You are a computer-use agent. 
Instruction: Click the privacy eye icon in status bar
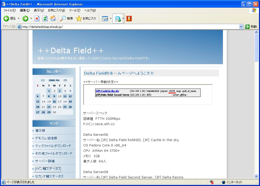(x=212, y=182)
